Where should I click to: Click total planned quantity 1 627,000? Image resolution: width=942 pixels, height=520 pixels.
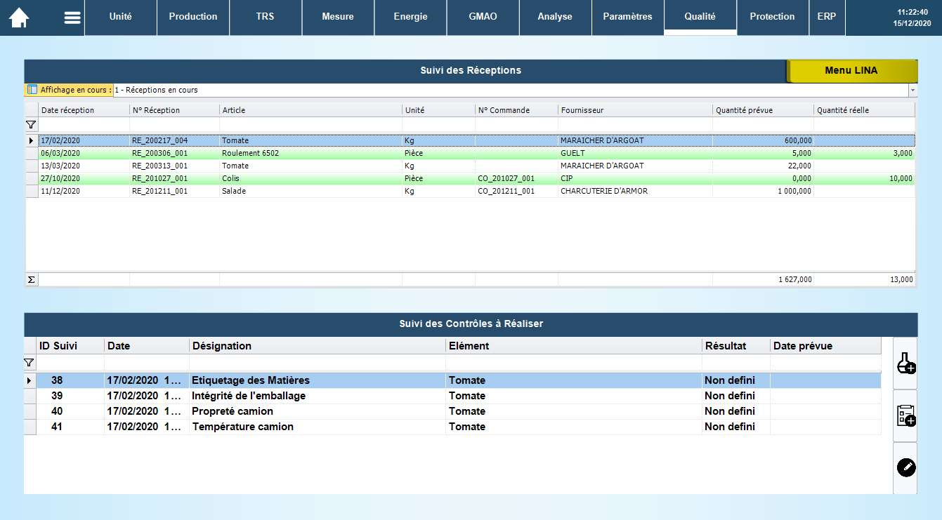tap(795, 279)
